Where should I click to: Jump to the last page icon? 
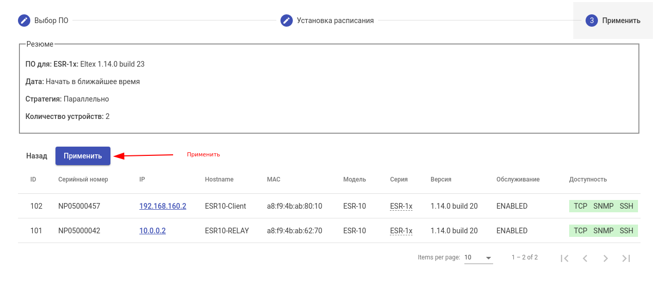coord(626,258)
